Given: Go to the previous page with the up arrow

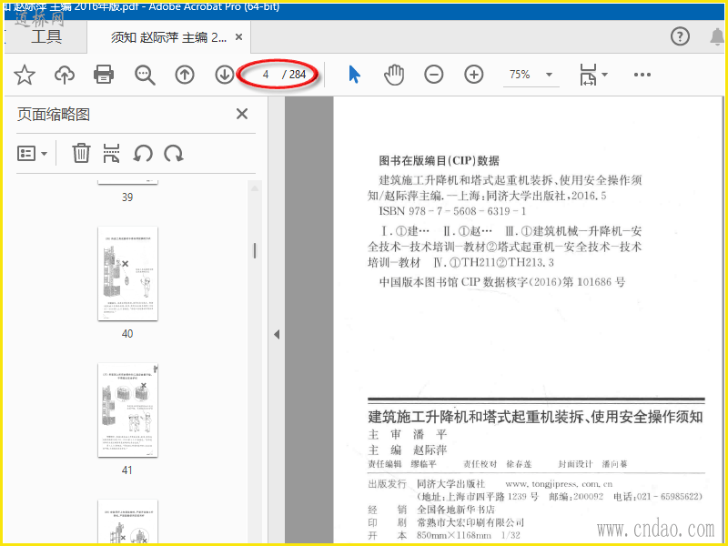Looking at the screenshot, I should click(185, 75).
